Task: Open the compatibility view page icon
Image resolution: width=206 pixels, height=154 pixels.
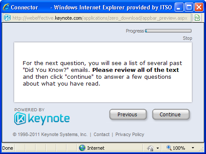Action: click(197, 18)
